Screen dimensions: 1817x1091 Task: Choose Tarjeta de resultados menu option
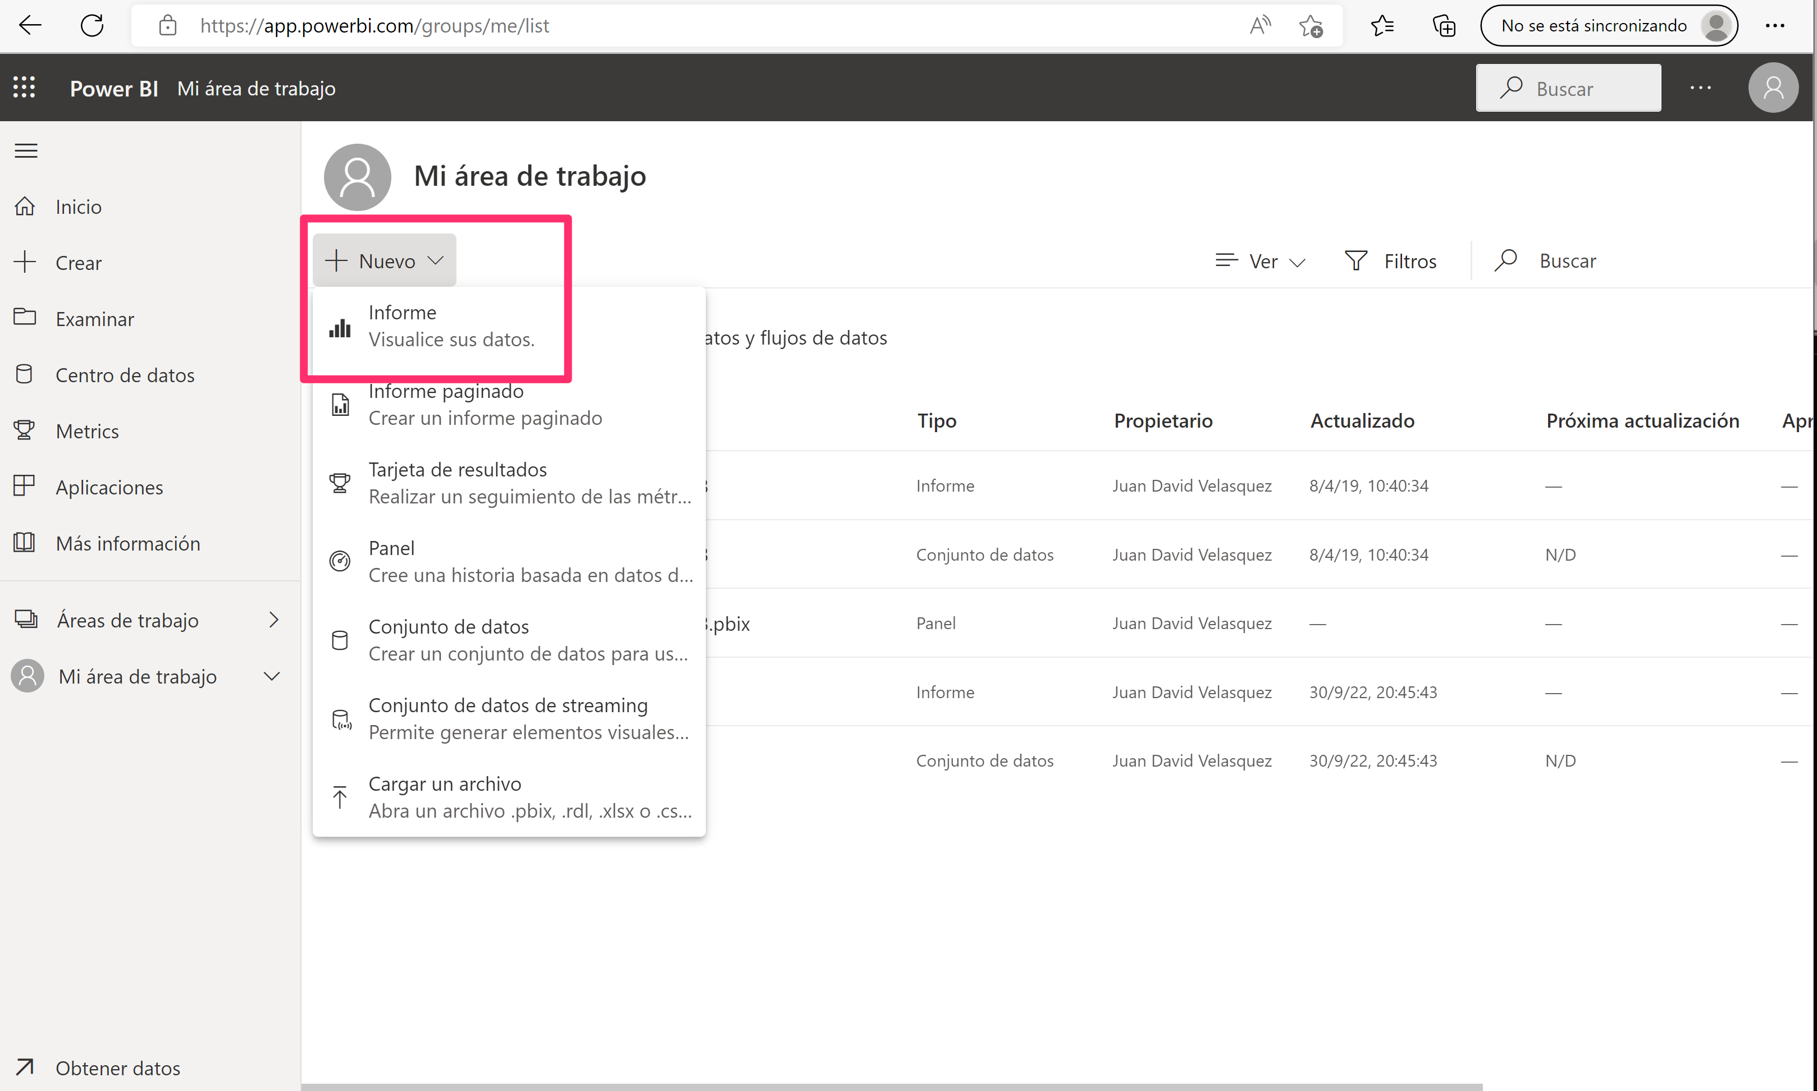click(509, 484)
